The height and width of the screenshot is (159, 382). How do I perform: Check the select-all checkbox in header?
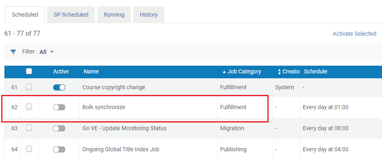click(x=29, y=71)
